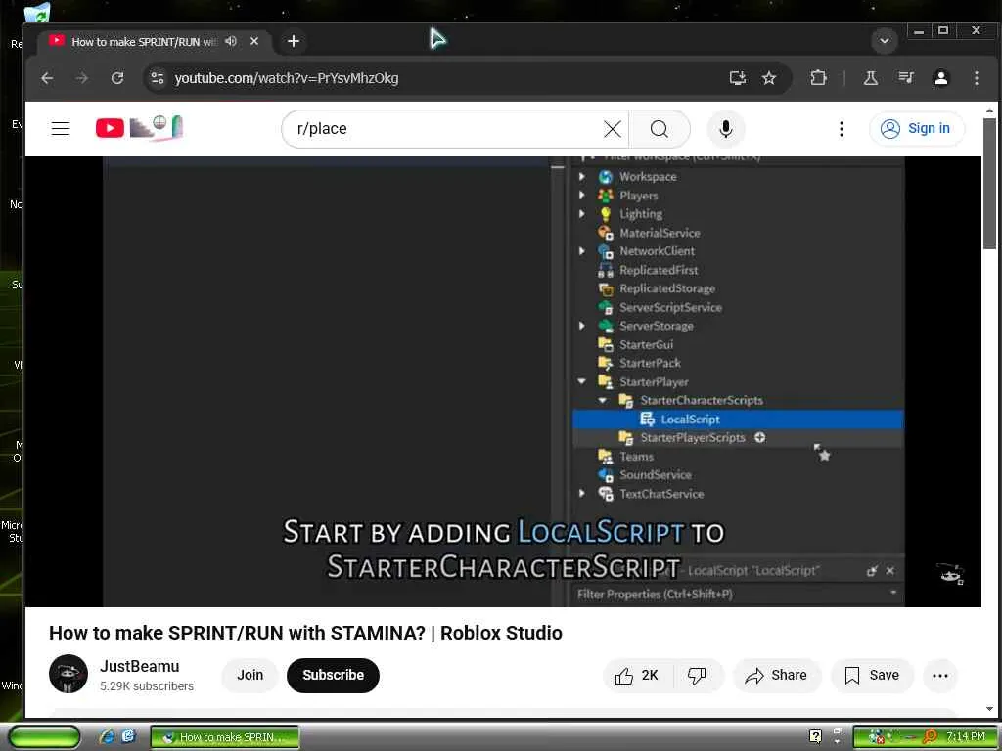Go back with the browser arrow
Screen dimensions: 1002x751
[x=47, y=78]
